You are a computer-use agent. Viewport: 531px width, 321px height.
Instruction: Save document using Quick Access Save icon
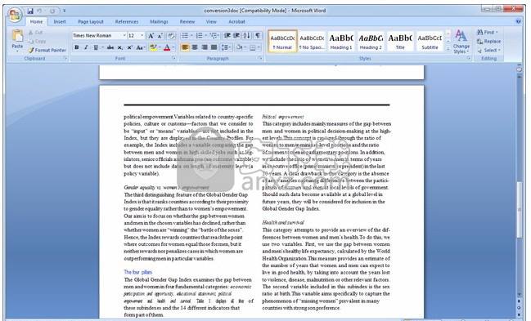tap(30, 11)
